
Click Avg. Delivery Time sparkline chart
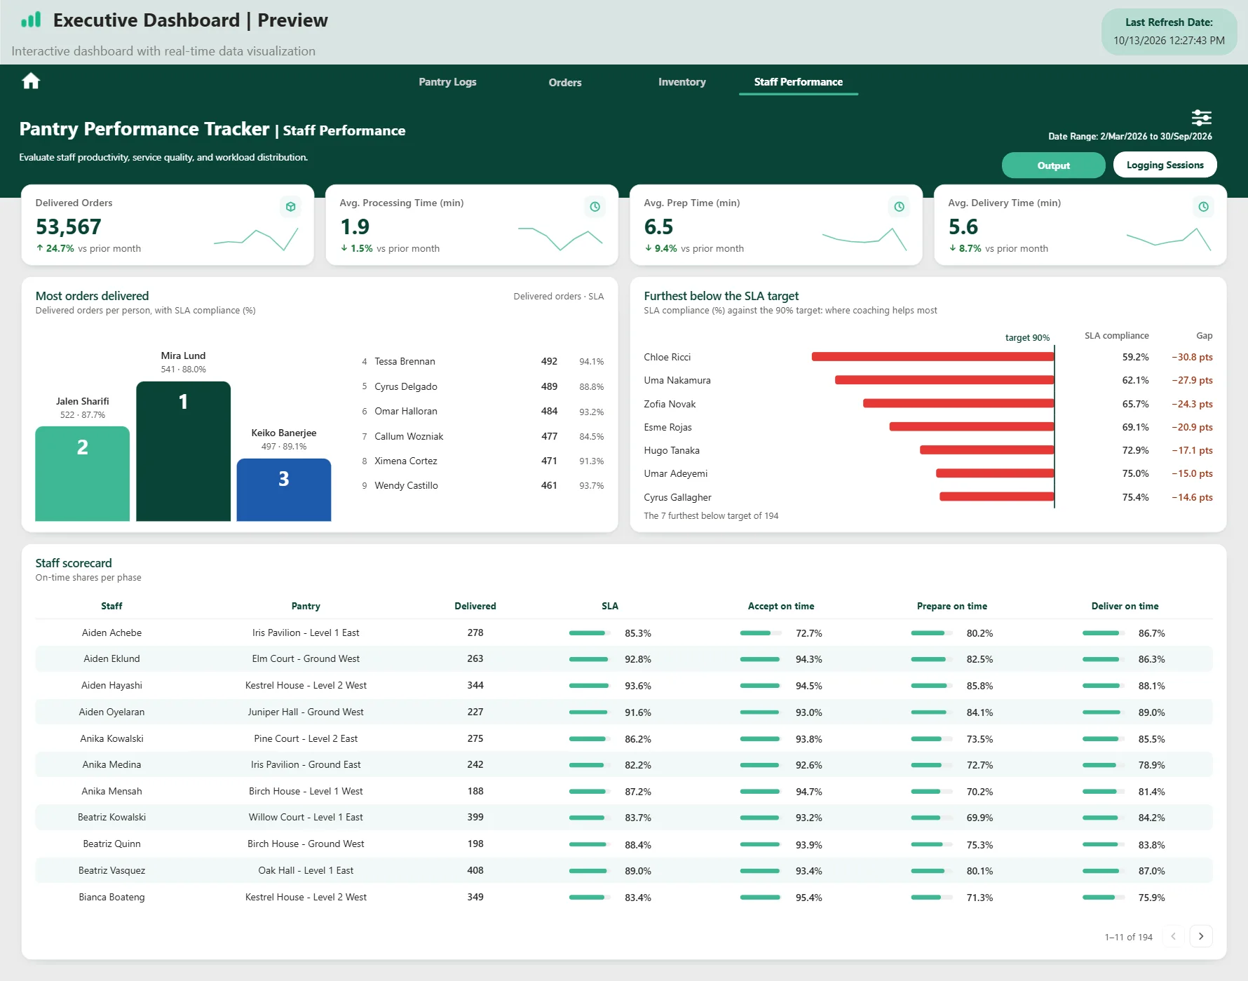click(1169, 238)
